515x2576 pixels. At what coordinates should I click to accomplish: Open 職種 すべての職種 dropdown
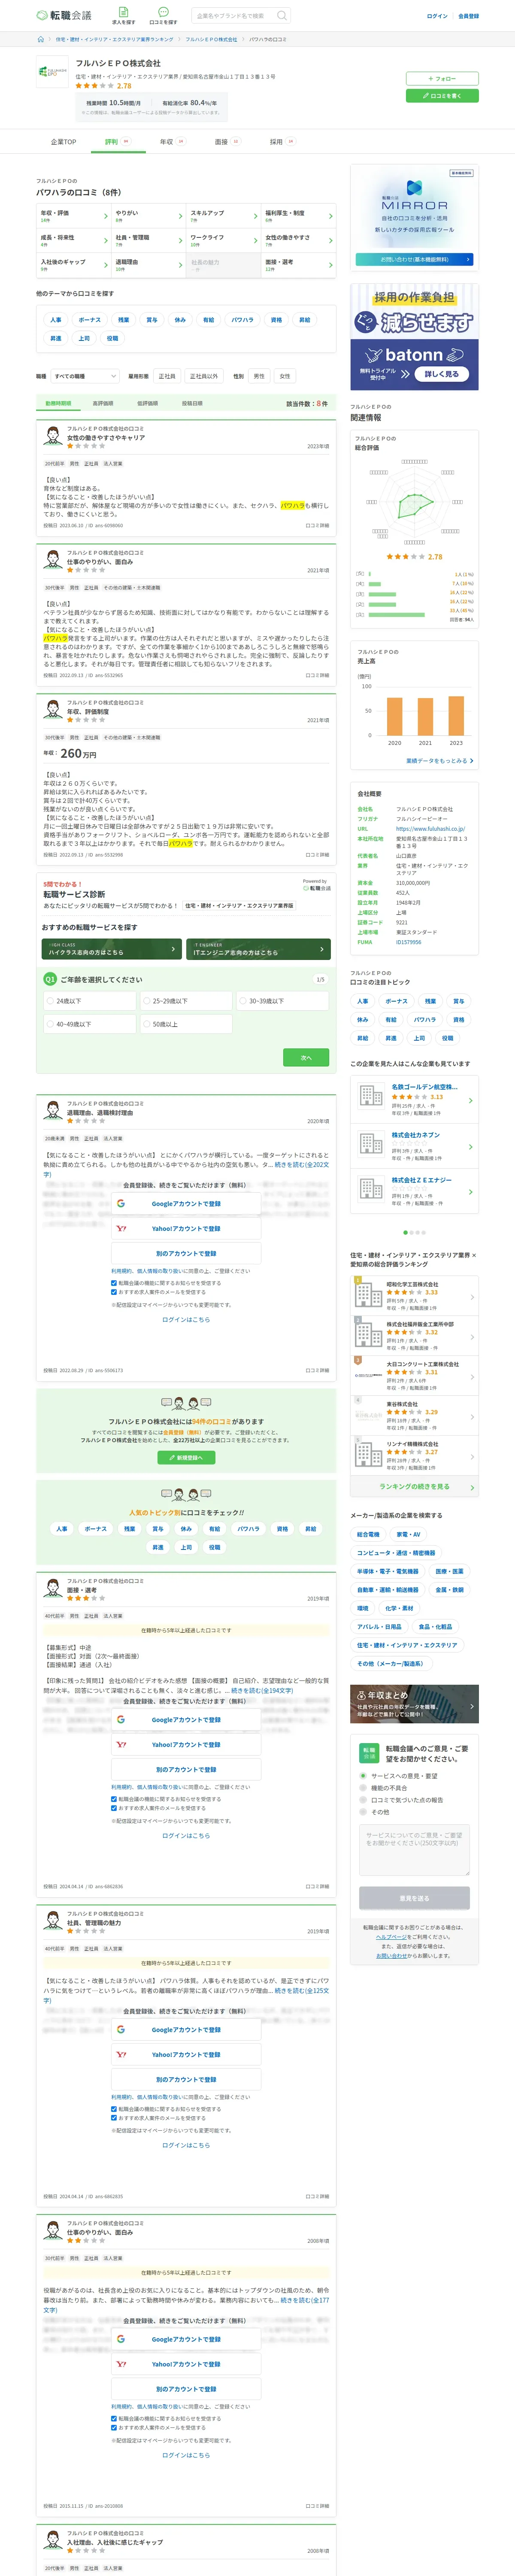click(85, 376)
